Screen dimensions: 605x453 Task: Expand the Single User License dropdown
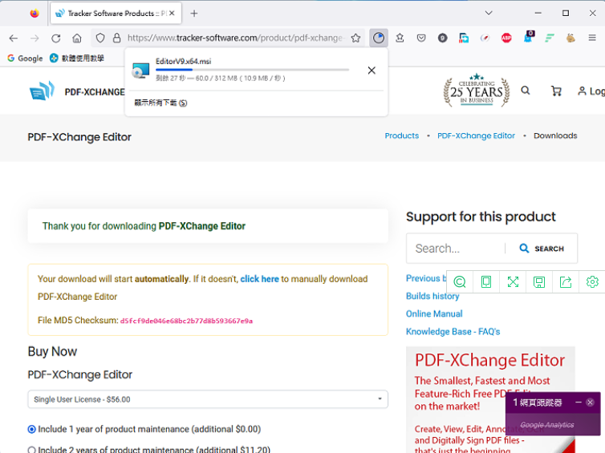(x=208, y=399)
